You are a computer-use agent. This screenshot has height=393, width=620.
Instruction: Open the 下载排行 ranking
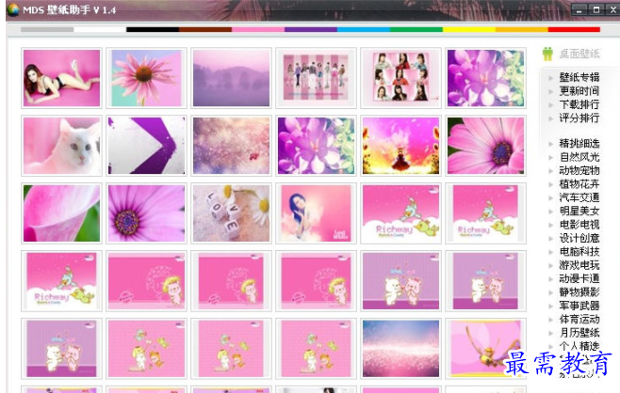click(x=579, y=104)
